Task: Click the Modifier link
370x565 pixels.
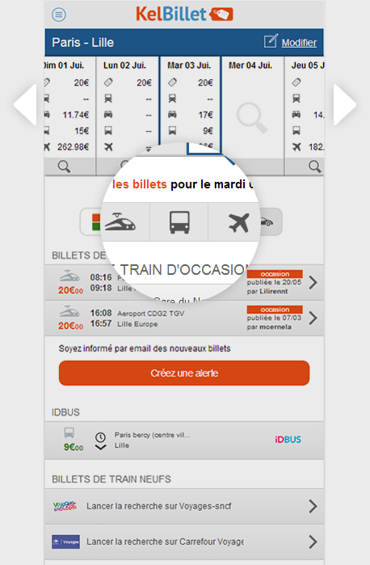Action: pyautogui.click(x=299, y=43)
